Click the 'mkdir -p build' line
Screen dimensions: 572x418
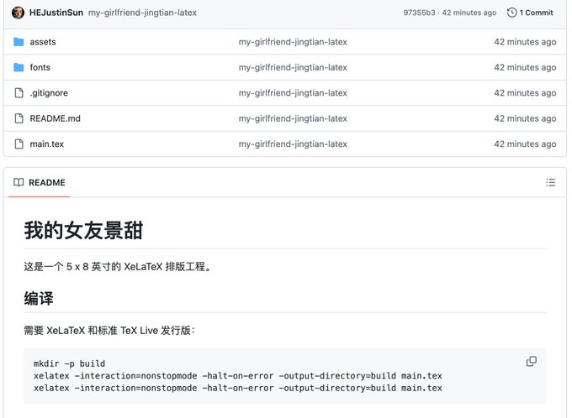point(69,363)
